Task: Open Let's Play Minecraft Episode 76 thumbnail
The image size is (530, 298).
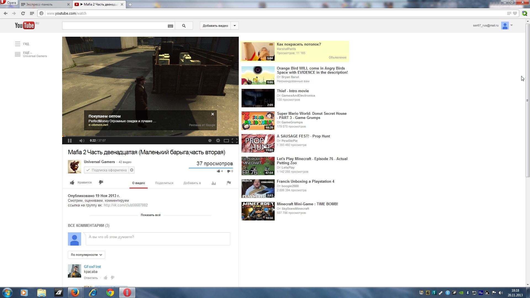Action: click(258, 166)
